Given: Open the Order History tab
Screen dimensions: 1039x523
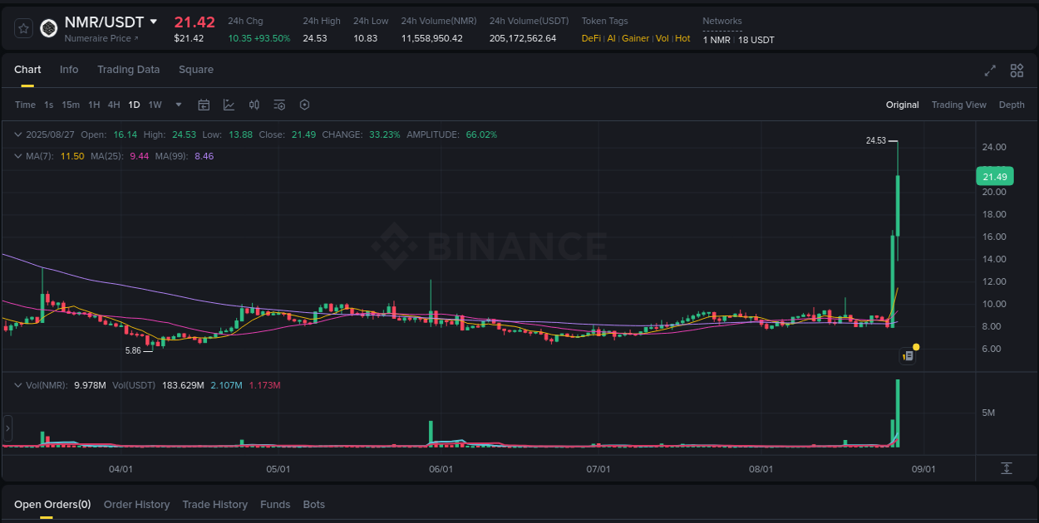Looking at the screenshot, I should point(136,504).
